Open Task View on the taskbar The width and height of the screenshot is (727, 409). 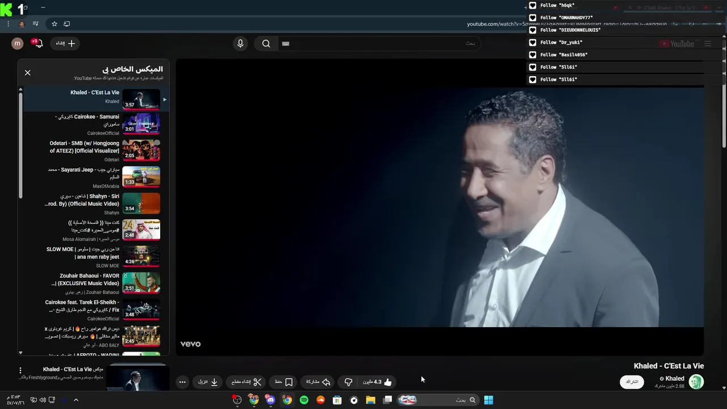point(388,400)
